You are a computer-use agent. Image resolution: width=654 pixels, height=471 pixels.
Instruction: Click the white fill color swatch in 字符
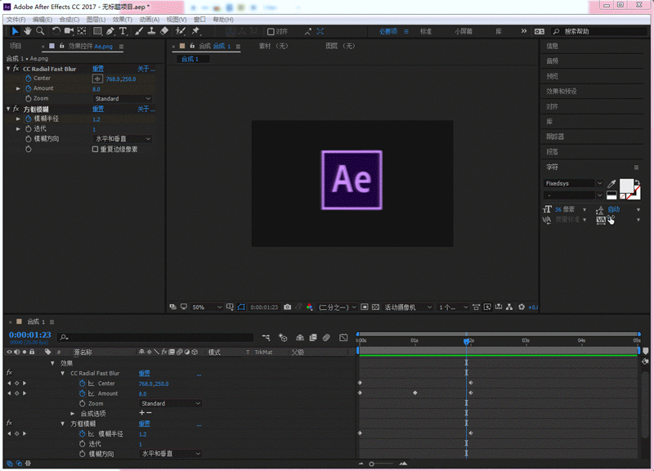click(625, 186)
